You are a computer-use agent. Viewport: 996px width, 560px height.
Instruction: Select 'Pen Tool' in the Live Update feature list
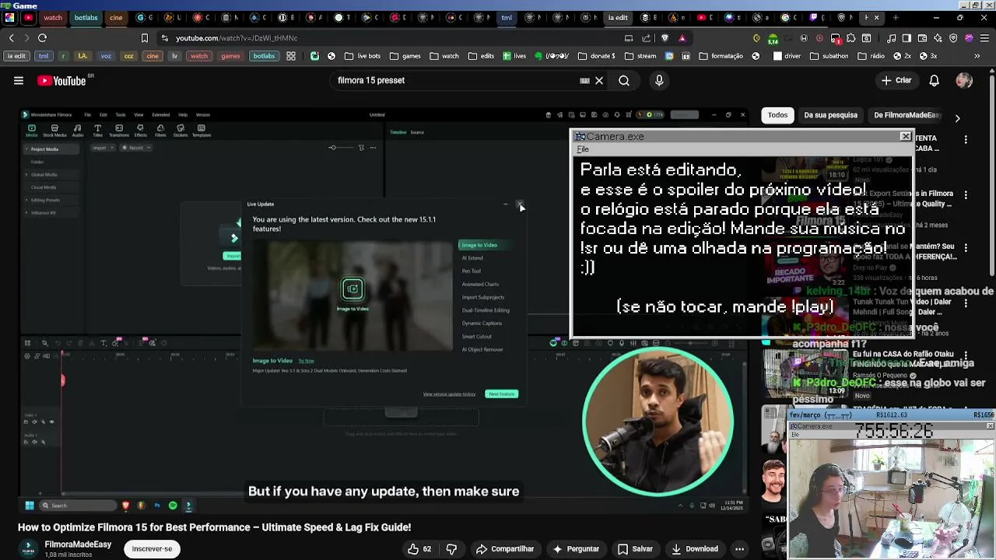(x=471, y=271)
